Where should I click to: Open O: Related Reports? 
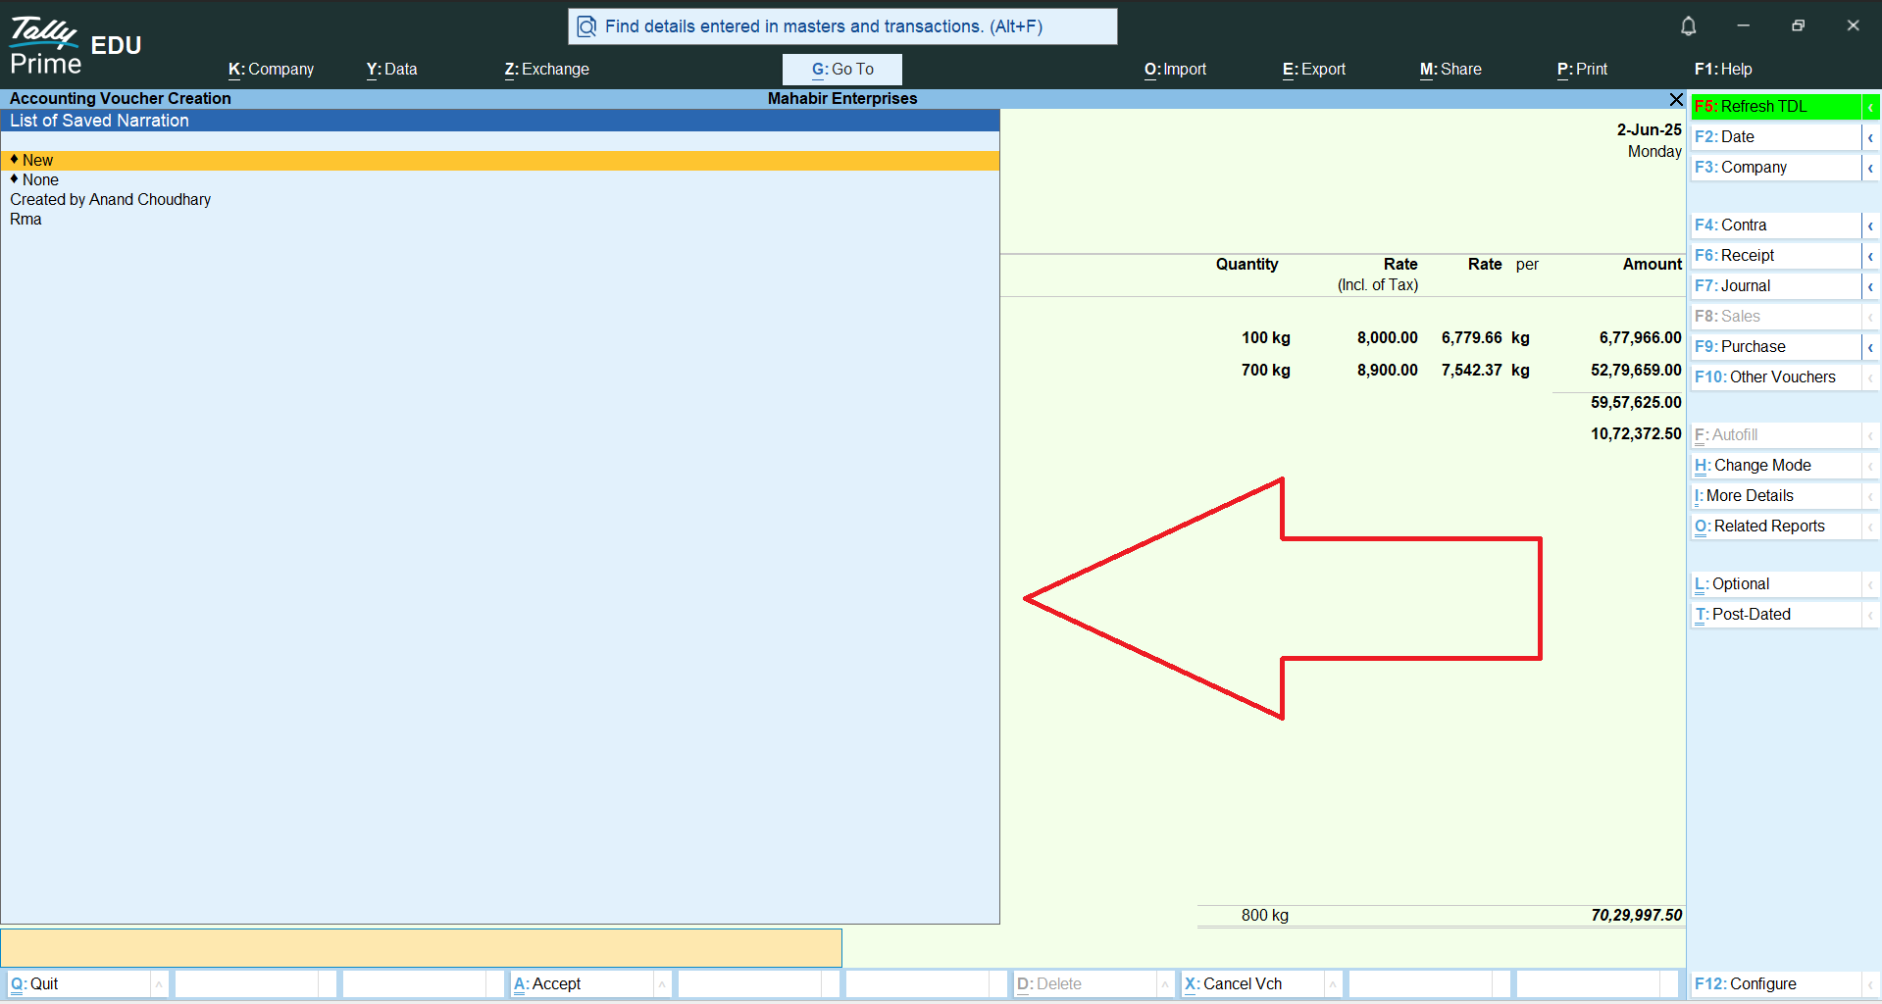point(1776,526)
